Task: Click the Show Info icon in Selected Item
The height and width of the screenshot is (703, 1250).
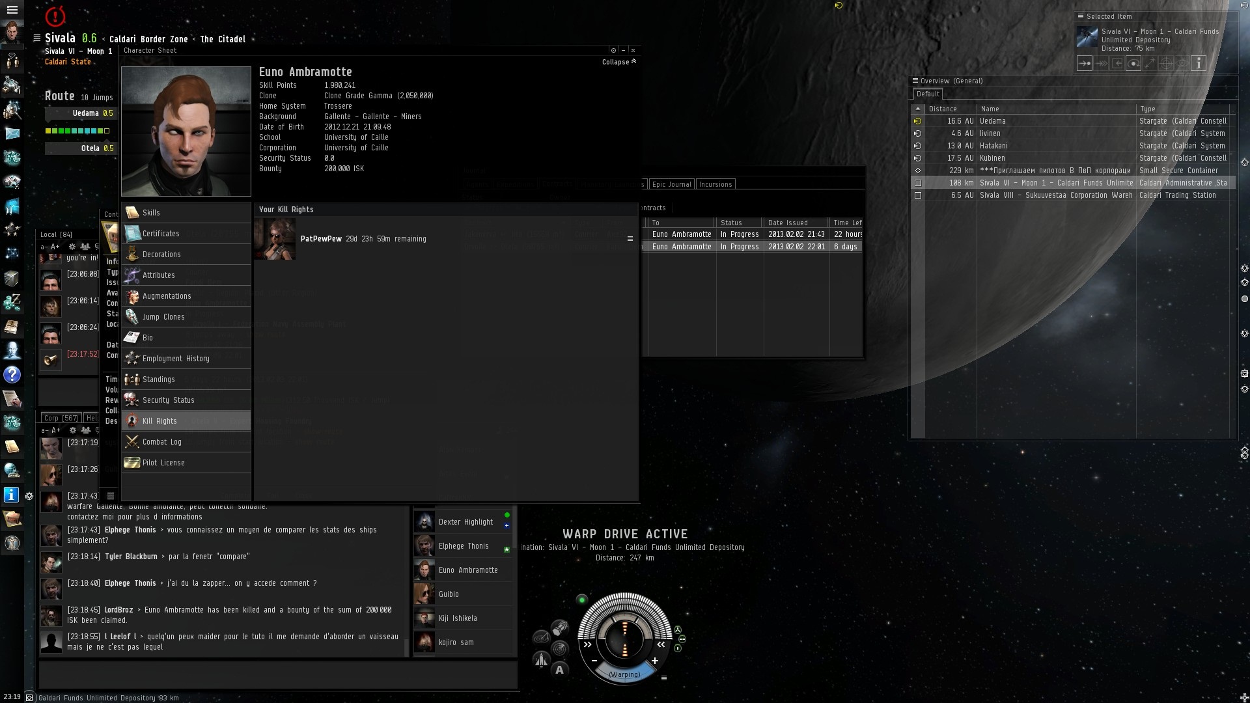Action: tap(1199, 63)
